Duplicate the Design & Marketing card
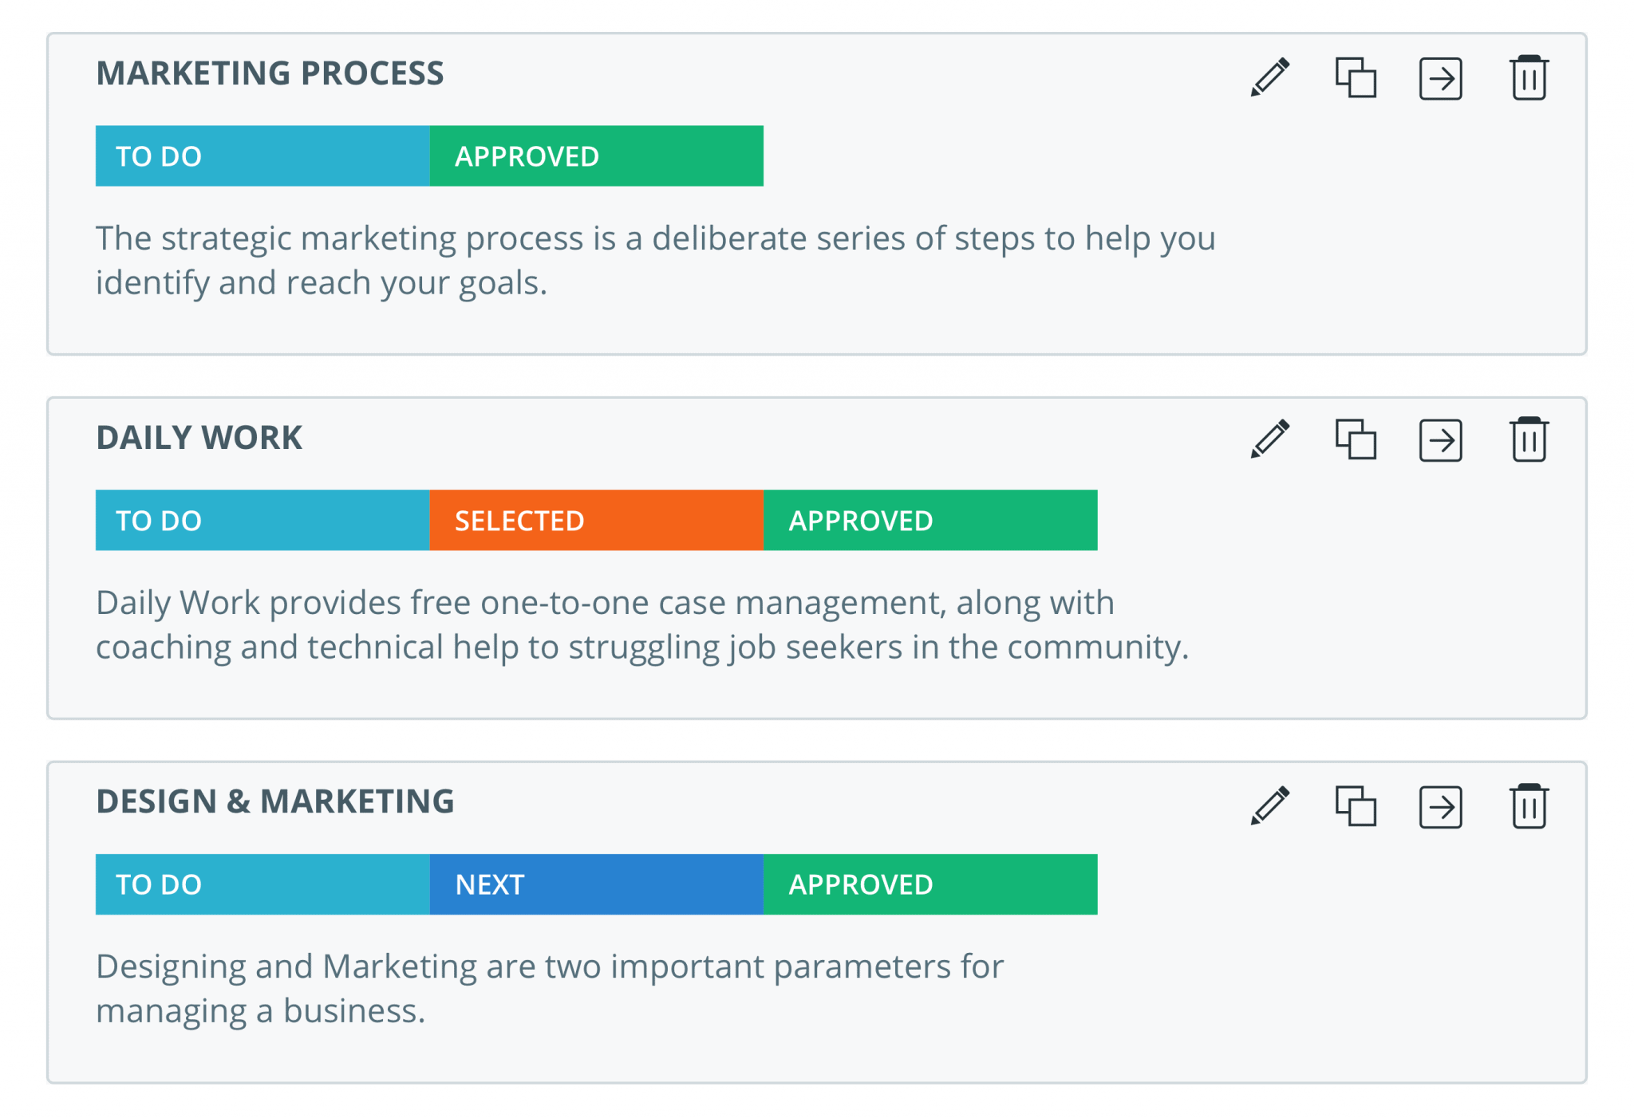This screenshot has height=1118, width=1634. (1356, 805)
